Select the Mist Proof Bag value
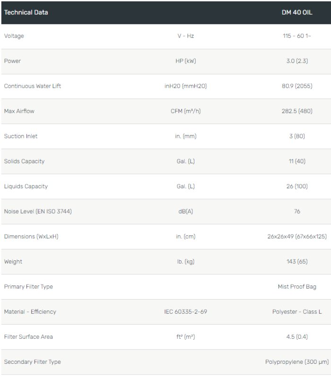This screenshot has width=331, height=377. click(x=297, y=286)
